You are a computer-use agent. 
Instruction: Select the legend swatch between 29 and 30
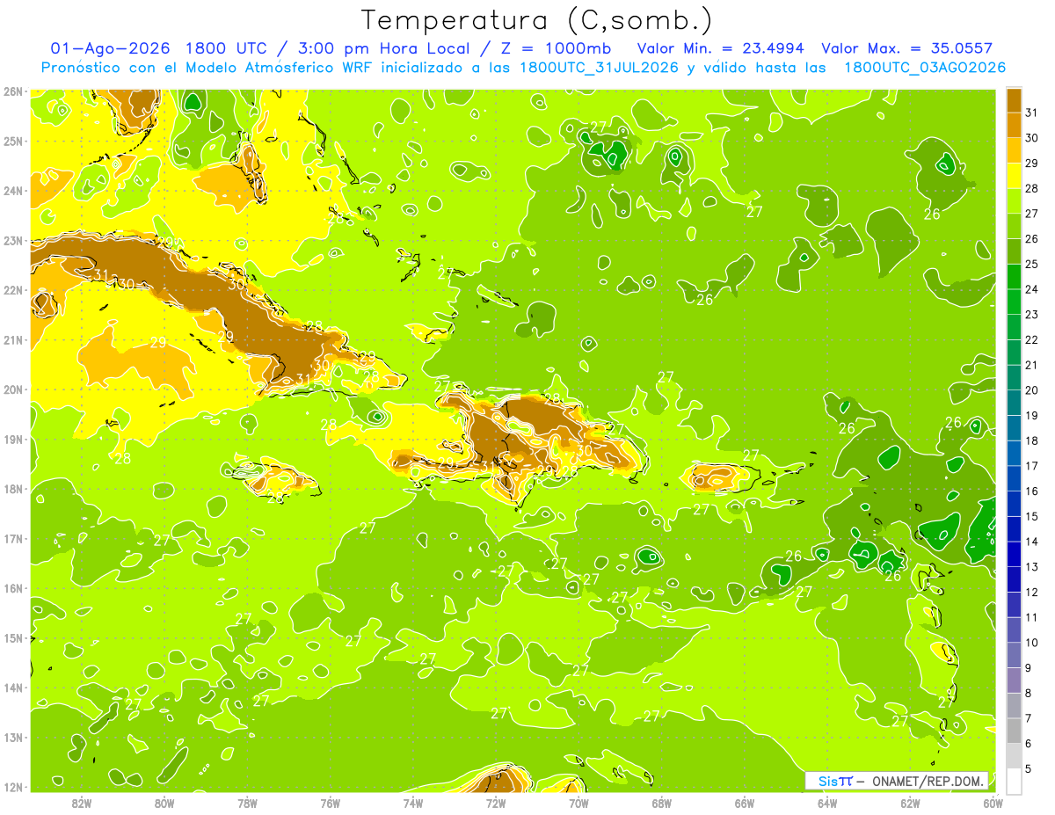coord(1014,149)
